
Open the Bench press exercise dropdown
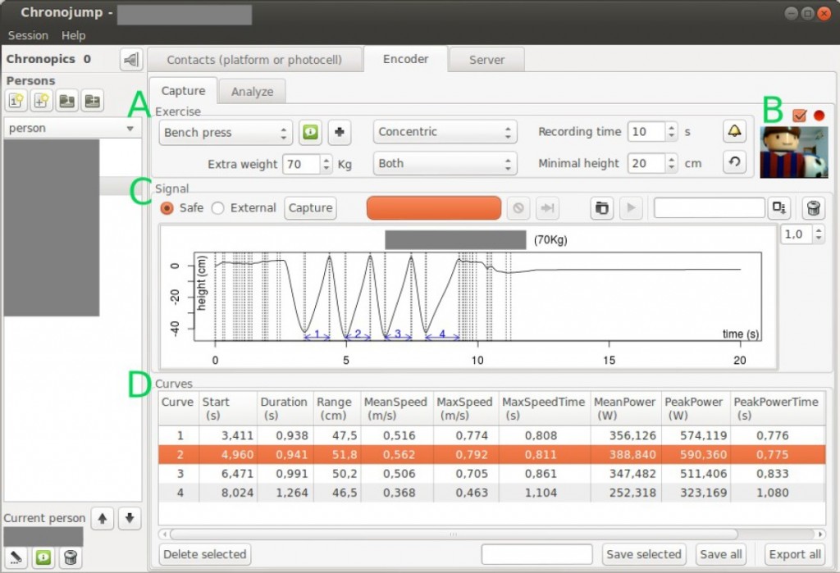(226, 132)
